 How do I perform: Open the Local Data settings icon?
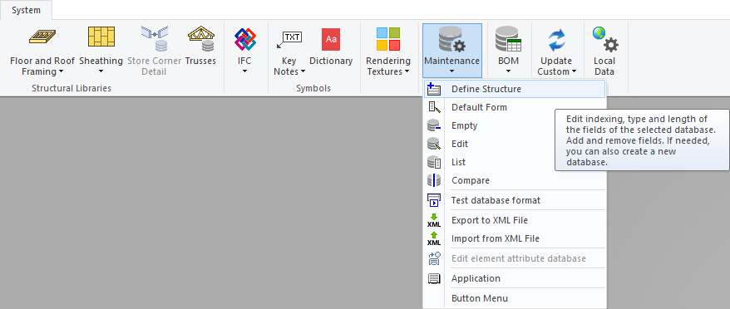tap(604, 39)
